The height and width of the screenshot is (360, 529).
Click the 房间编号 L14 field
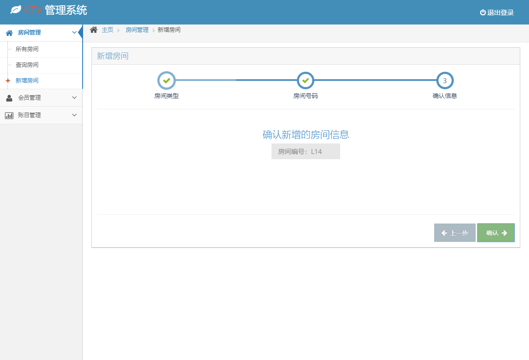click(305, 151)
